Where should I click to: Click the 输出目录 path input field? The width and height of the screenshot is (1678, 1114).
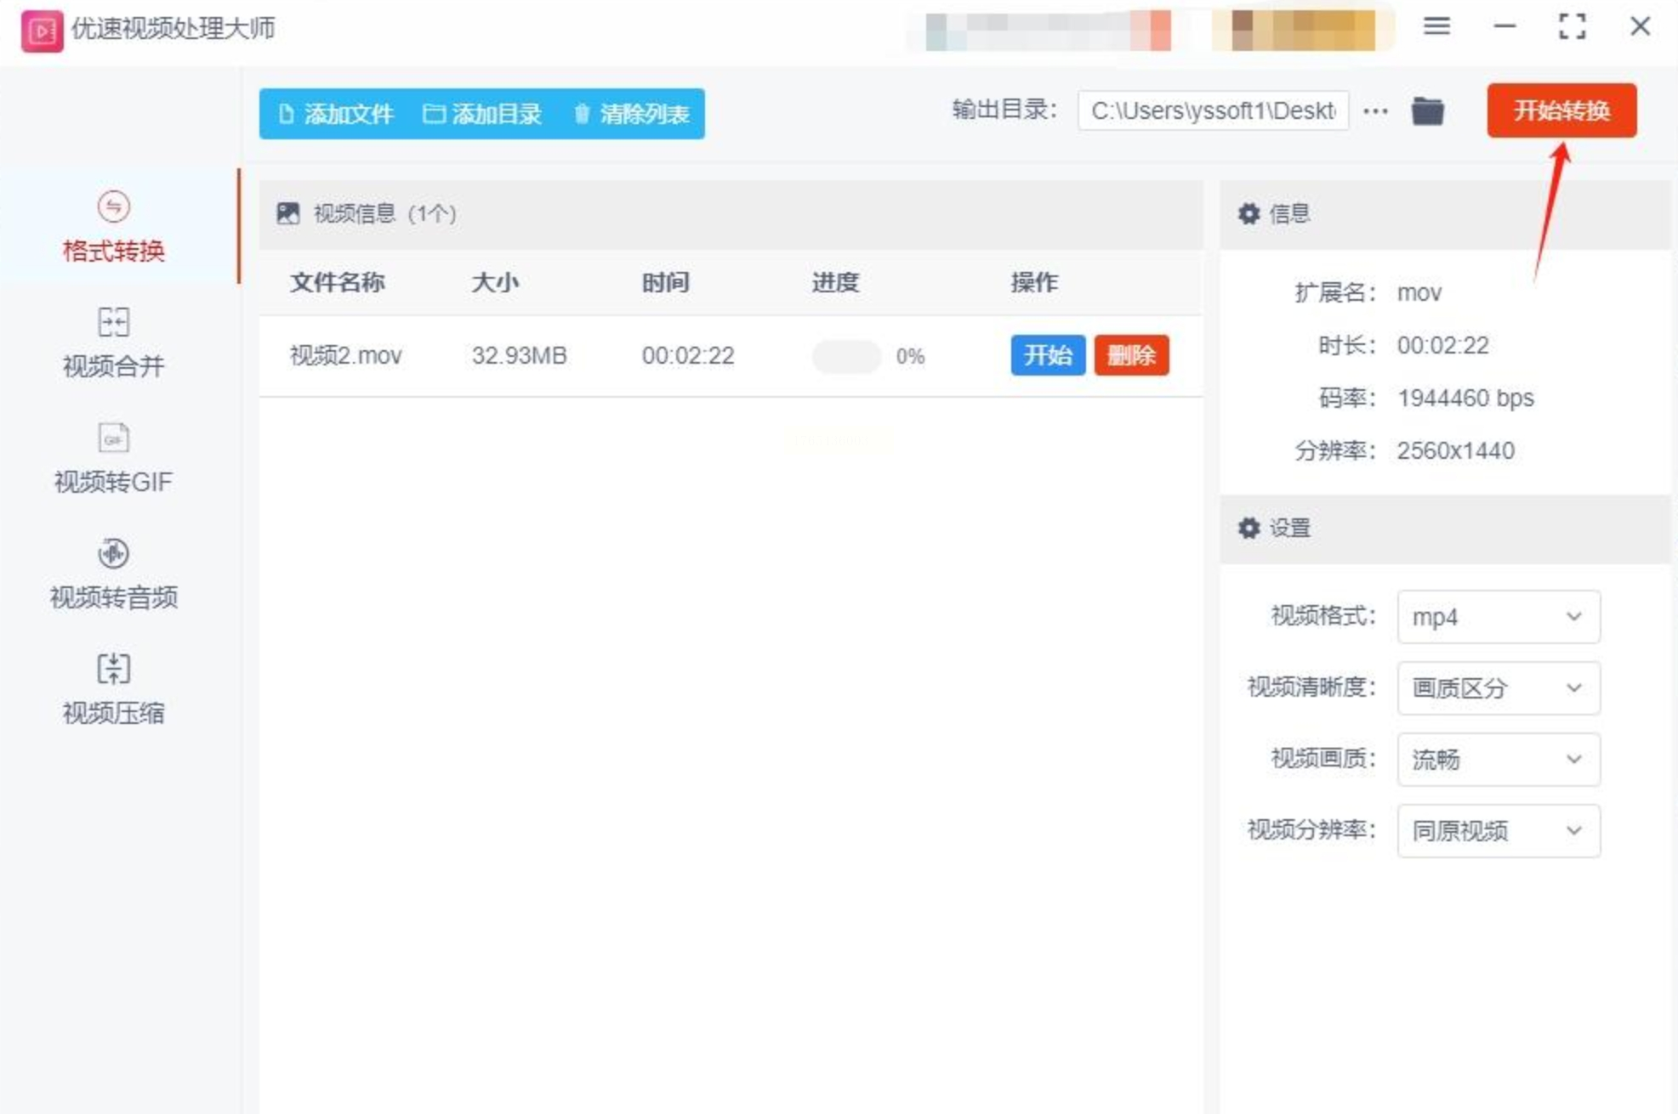click(1212, 111)
